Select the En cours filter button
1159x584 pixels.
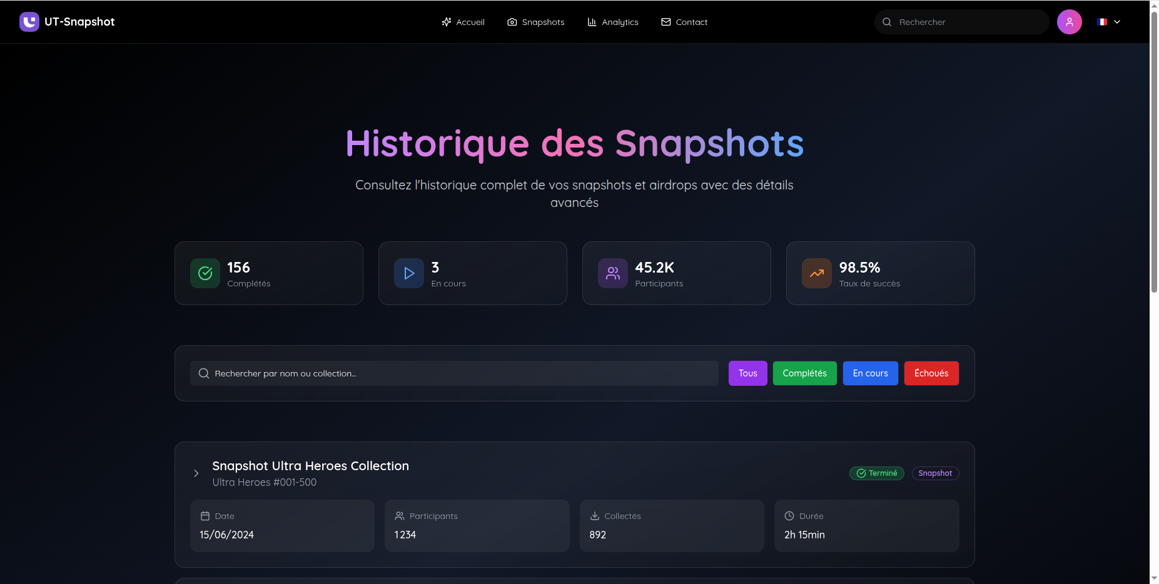coord(870,373)
